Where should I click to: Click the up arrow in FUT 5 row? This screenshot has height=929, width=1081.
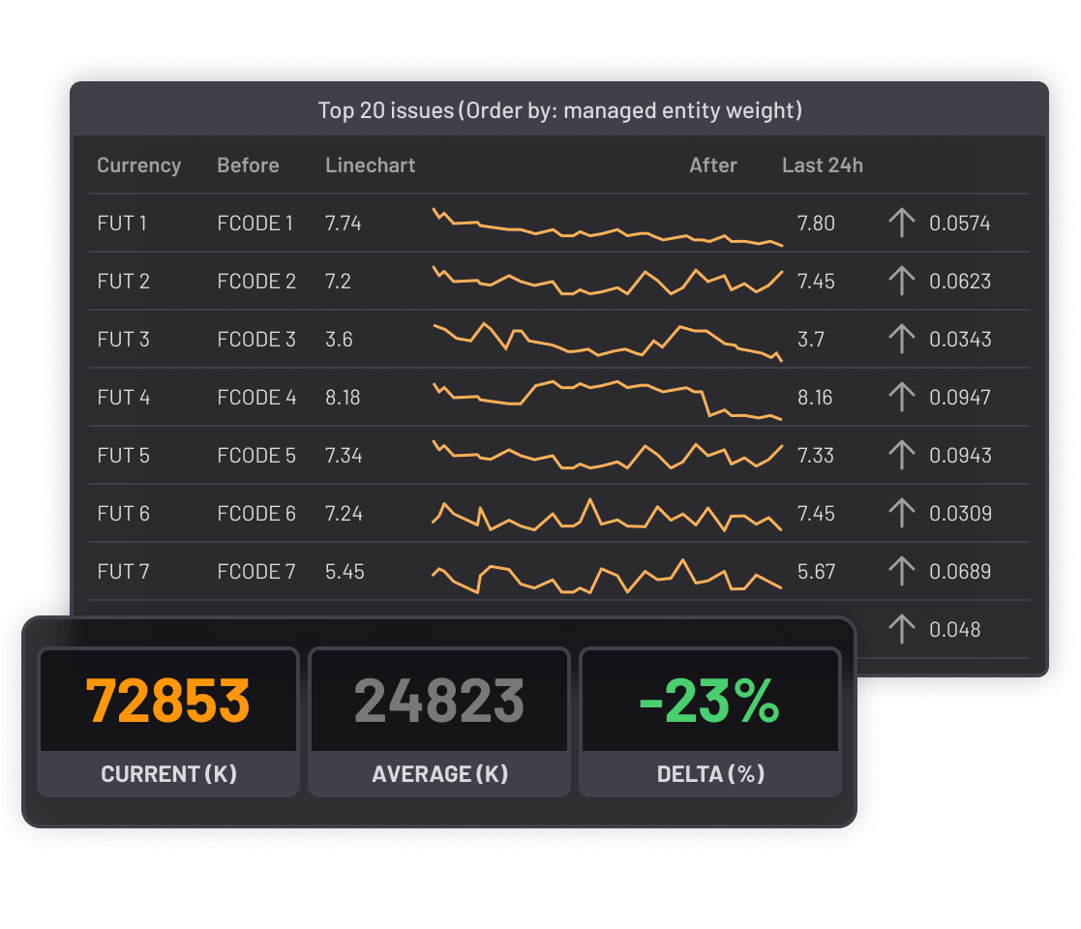(x=901, y=455)
